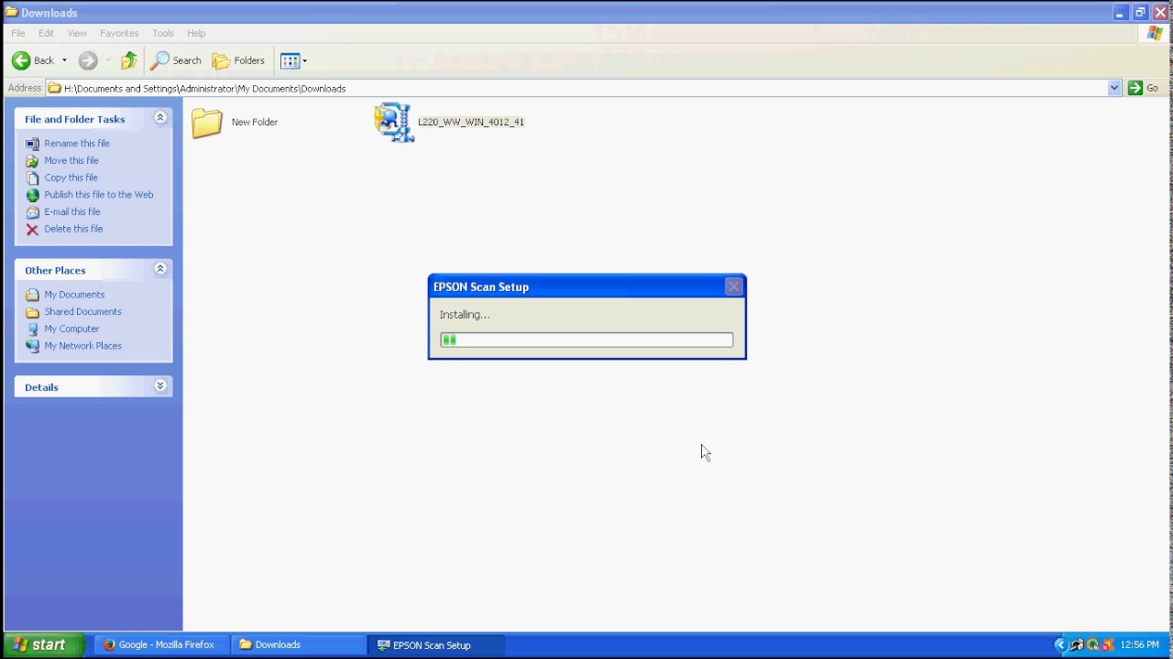Go up one folder level icon
Screen dimensions: 1173x659
(x=129, y=60)
